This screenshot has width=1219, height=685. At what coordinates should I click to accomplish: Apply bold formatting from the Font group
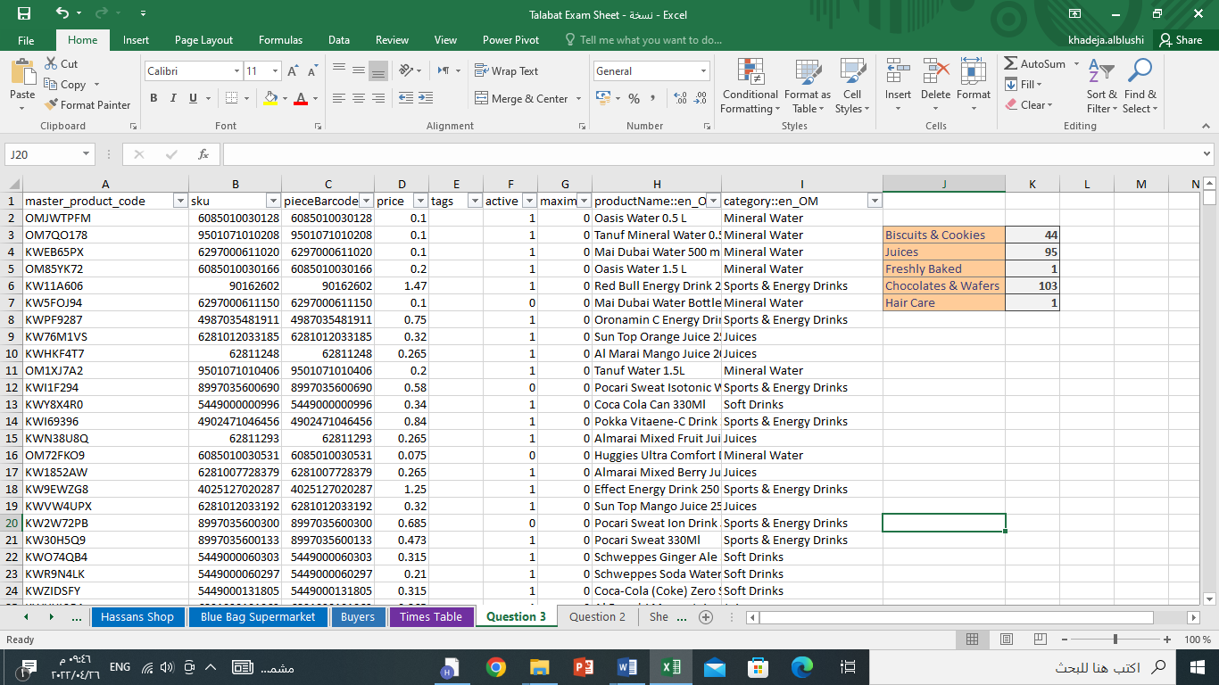153,98
